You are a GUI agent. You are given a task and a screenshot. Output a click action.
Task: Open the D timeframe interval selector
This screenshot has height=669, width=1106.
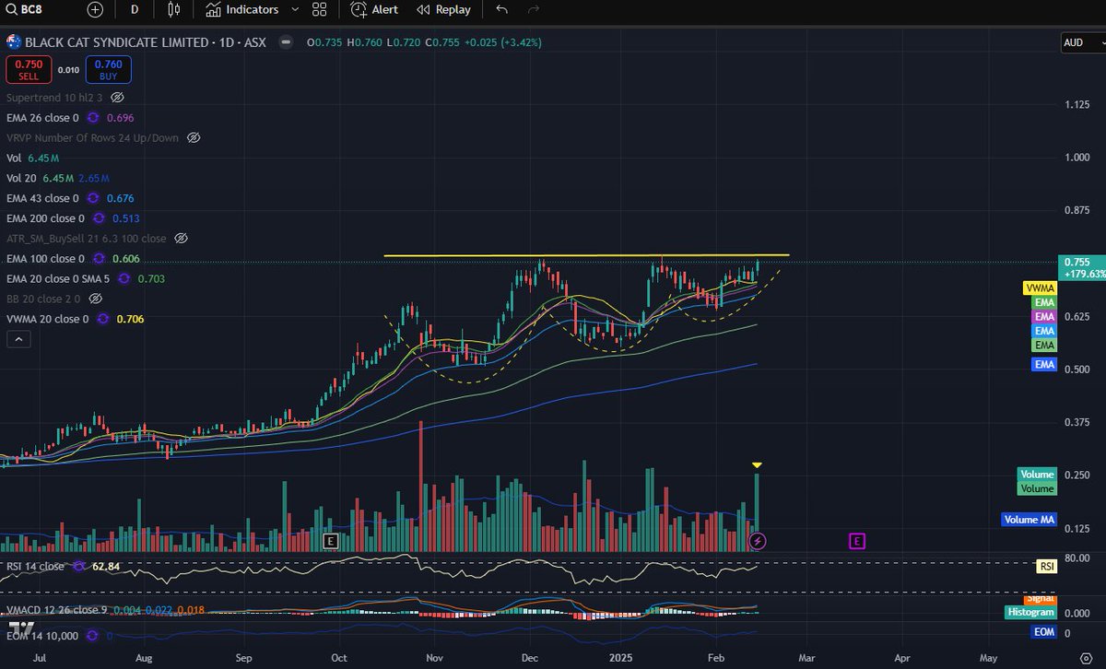click(x=135, y=9)
